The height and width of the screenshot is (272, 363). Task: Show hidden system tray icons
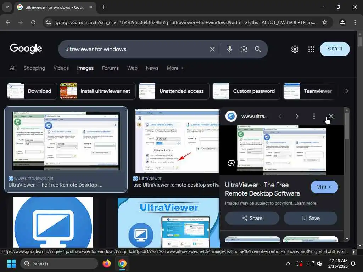coord(288,263)
